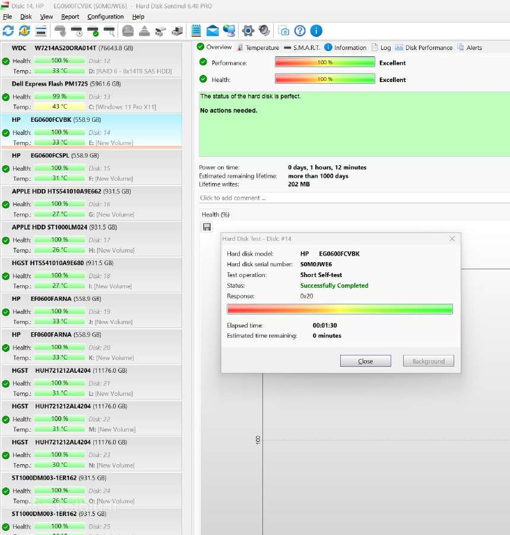The height and width of the screenshot is (535, 510).
Task: Switch to the Information tab
Action: [x=345, y=48]
